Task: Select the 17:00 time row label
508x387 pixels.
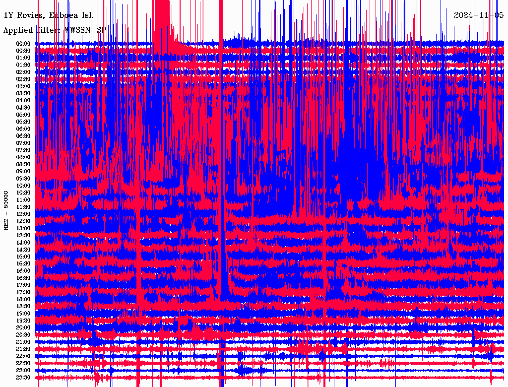Action: [x=23, y=285]
